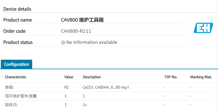Image resolution: width=218 pixels, height=112 pixels.
Task: Click the Characteristic column header
Action: 16,77
